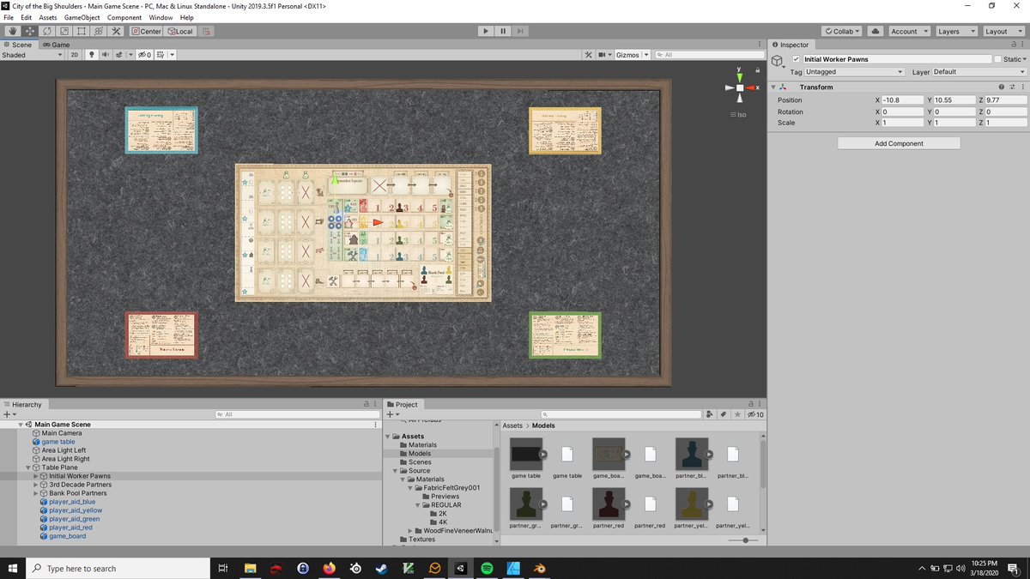The image size is (1030, 579).
Task: Select player_aid_yellow in Hierarchy
Action: (x=76, y=510)
